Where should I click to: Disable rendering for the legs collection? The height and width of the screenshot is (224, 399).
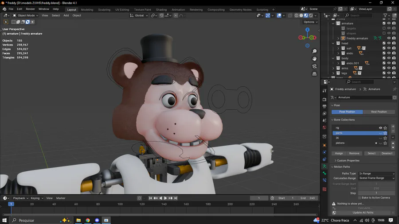pyautogui.click(x=394, y=73)
